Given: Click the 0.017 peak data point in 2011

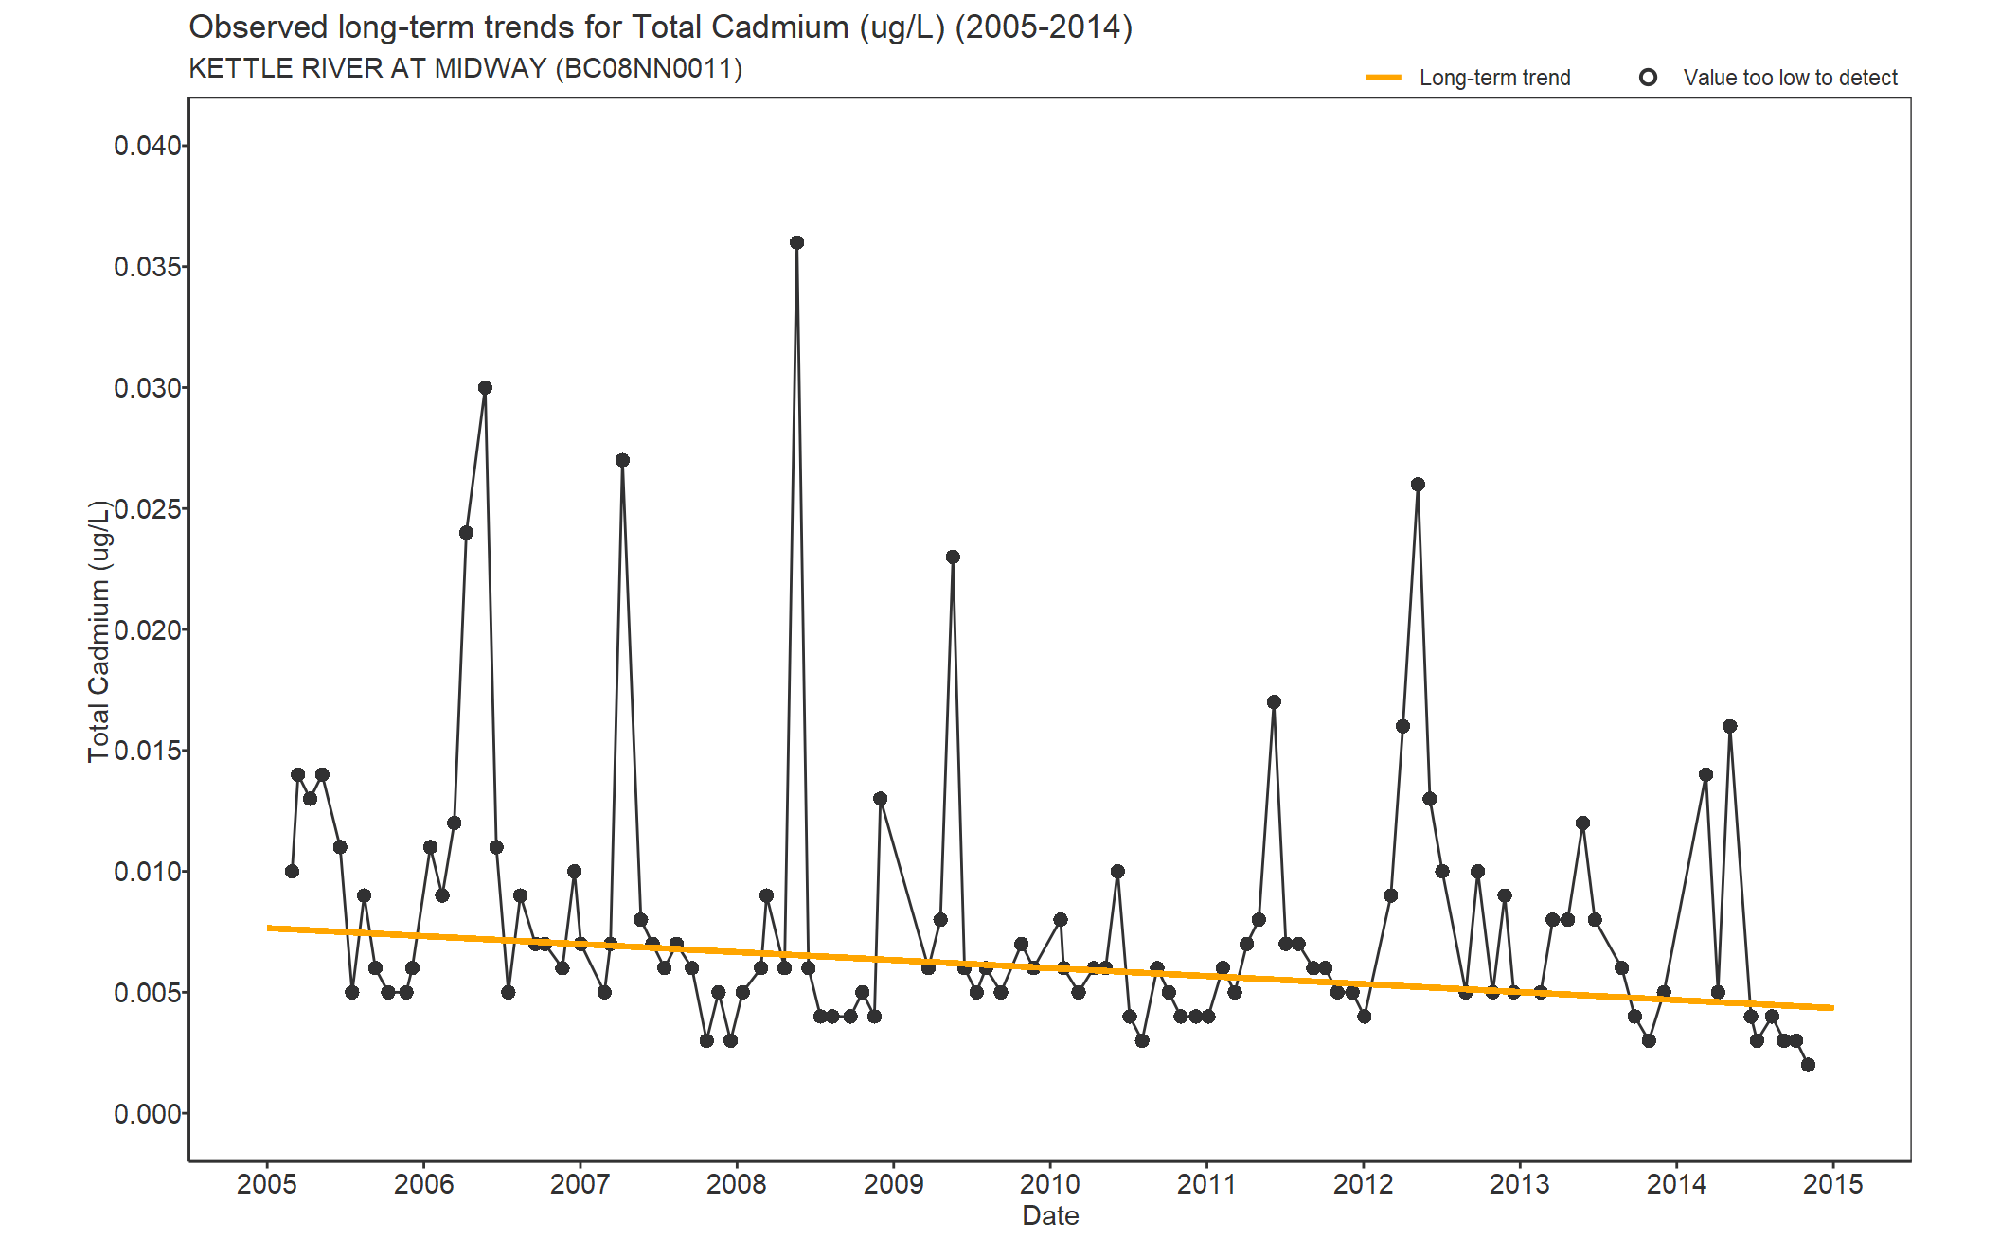Looking at the screenshot, I should click(1274, 702).
